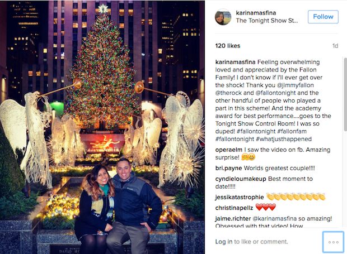Visit commenter operaelm's profile

(x=228, y=150)
